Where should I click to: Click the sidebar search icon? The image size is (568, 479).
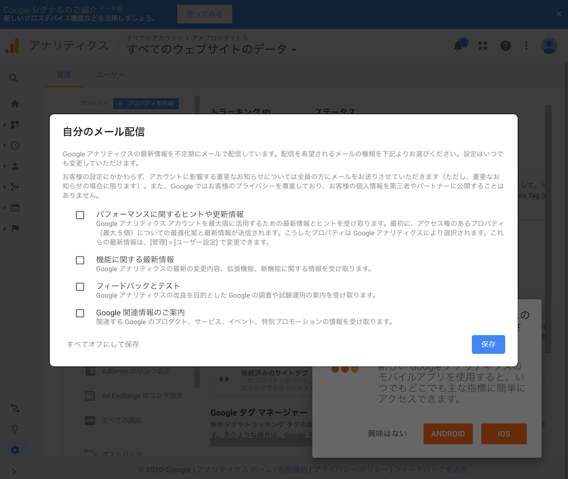(x=14, y=78)
